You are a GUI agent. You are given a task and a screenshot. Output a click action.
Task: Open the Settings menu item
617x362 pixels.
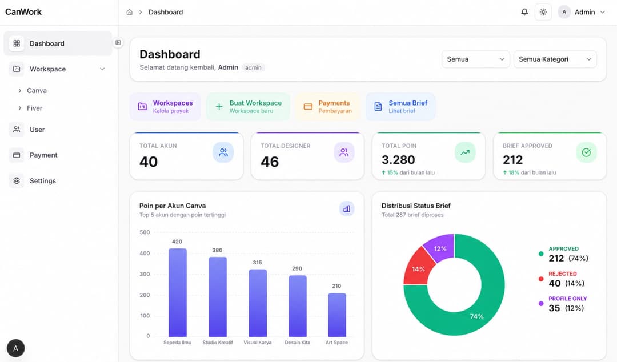(58, 180)
